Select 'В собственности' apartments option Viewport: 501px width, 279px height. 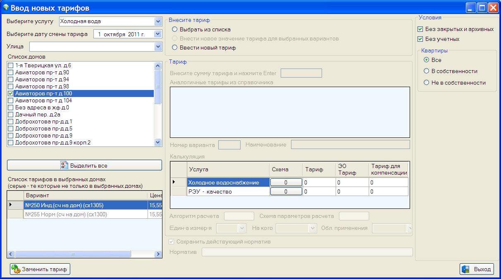(x=427, y=71)
